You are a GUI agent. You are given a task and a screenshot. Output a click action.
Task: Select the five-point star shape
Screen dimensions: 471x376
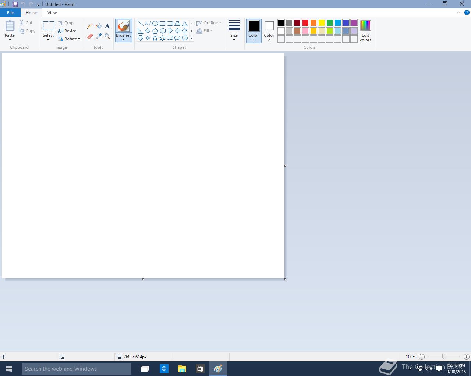[x=155, y=38]
